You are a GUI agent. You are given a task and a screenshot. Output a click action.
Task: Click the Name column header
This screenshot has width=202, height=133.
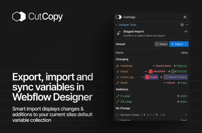point(119,53)
